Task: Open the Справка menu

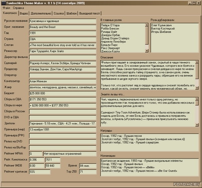Action: pyautogui.click(x=19, y=8)
